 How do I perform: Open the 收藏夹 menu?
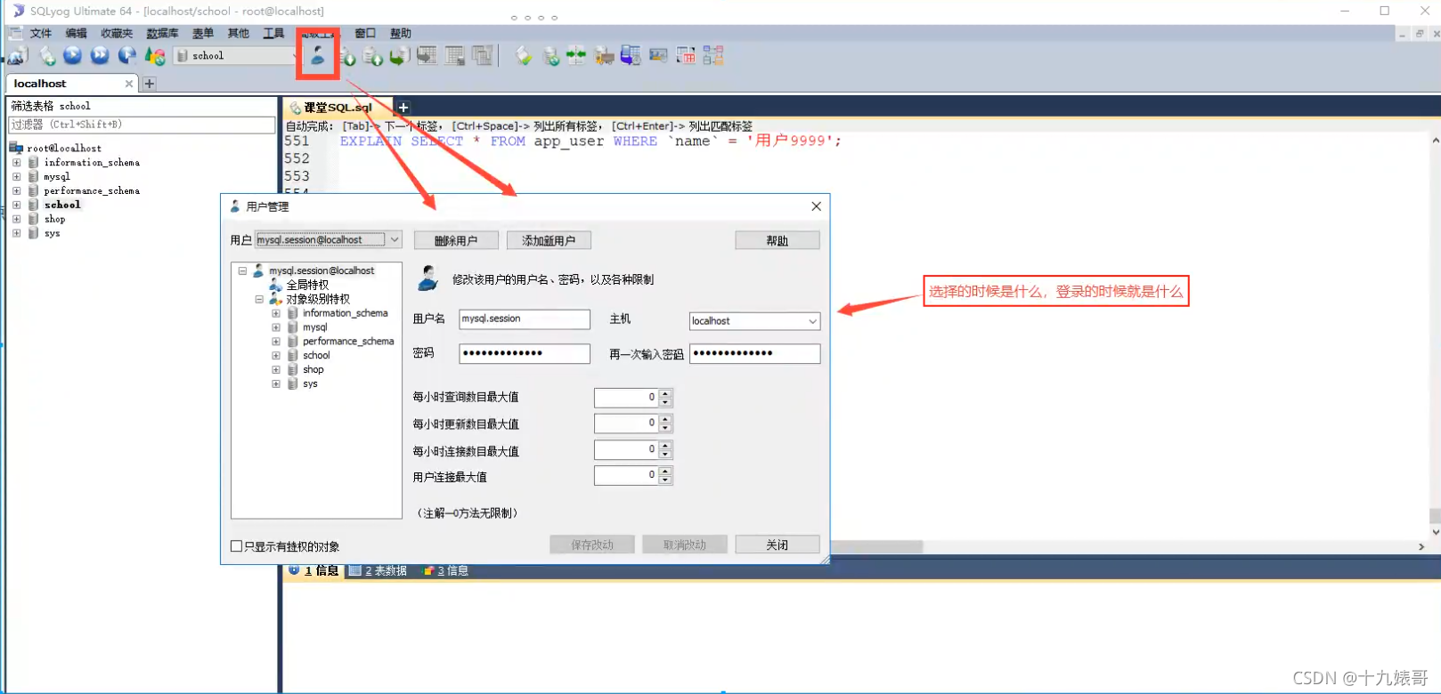click(x=117, y=33)
